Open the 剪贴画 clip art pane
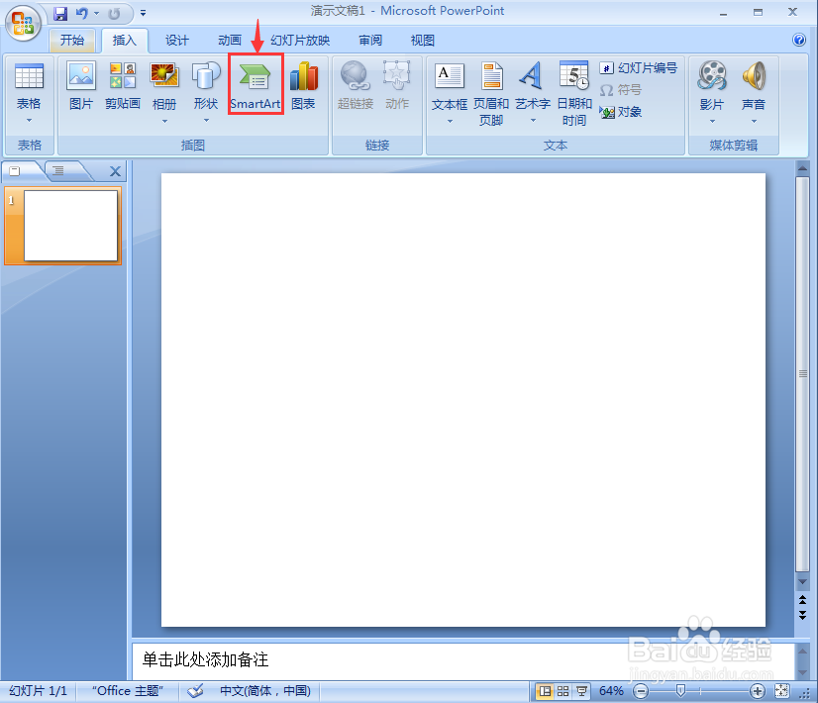Image resolution: width=818 pixels, height=703 pixels. click(x=123, y=86)
